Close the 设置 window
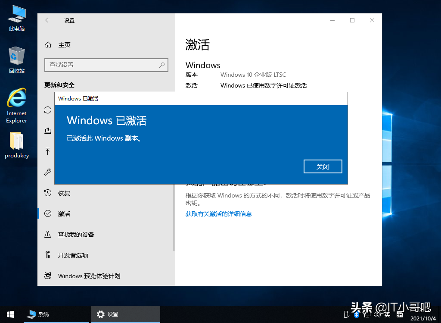Viewport: 441px width, 323px height. click(x=372, y=20)
